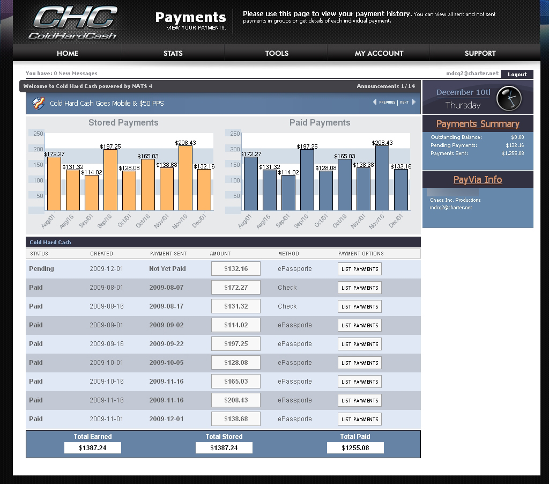This screenshot has width=549, height=484.
Task: Click the orange $114.02 bar in Stored Payments
Action: tap(92, 193)
